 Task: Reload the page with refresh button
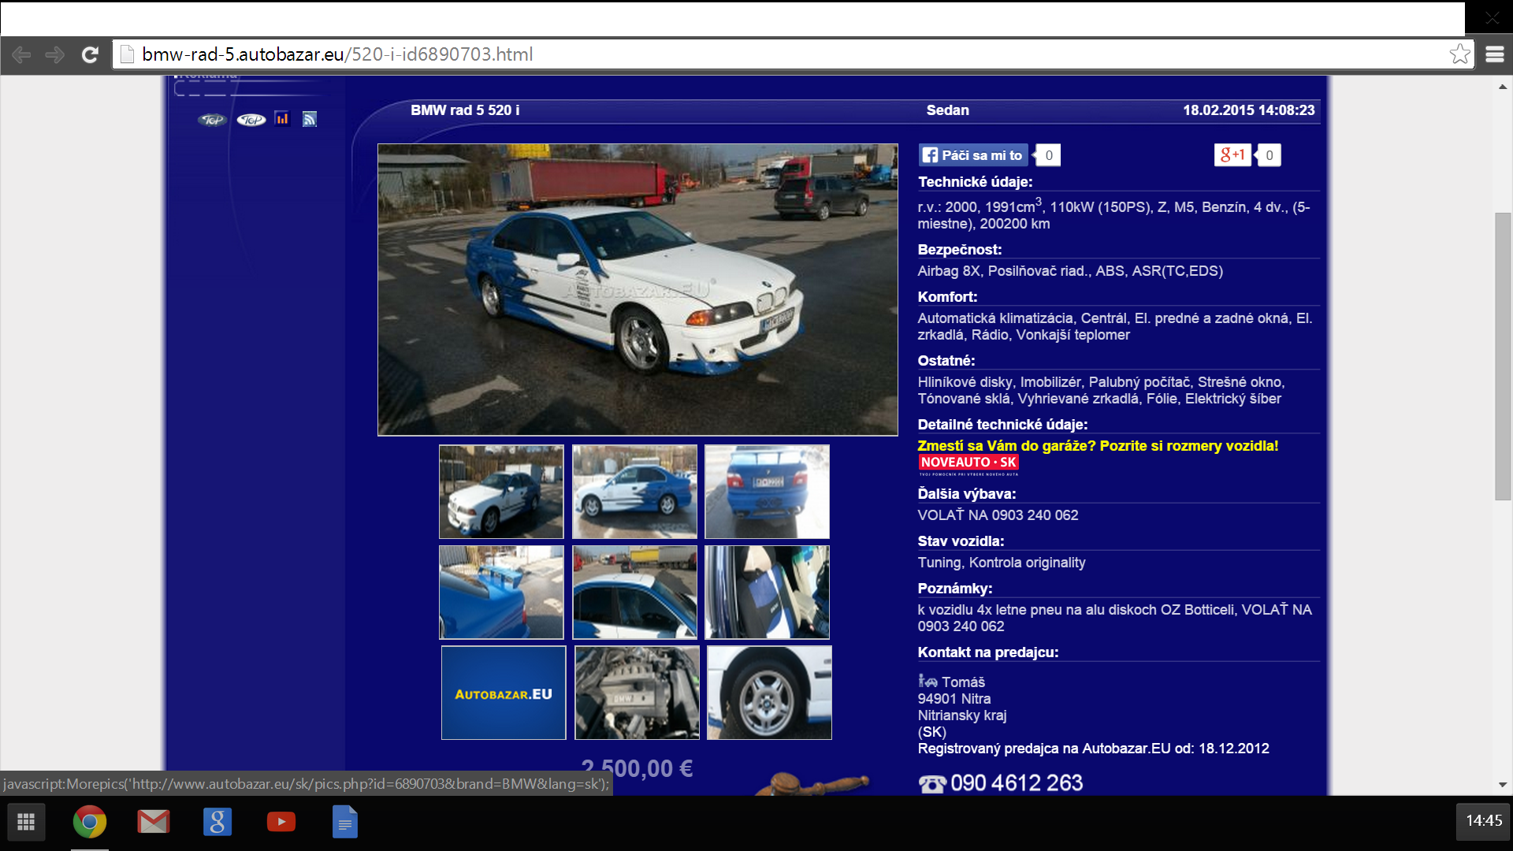(90, 54)
